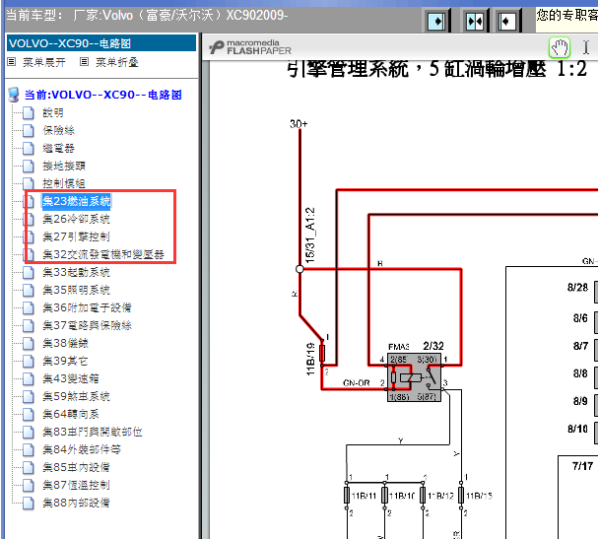Click the page icon next to 集33起動系統

(28, 272)
